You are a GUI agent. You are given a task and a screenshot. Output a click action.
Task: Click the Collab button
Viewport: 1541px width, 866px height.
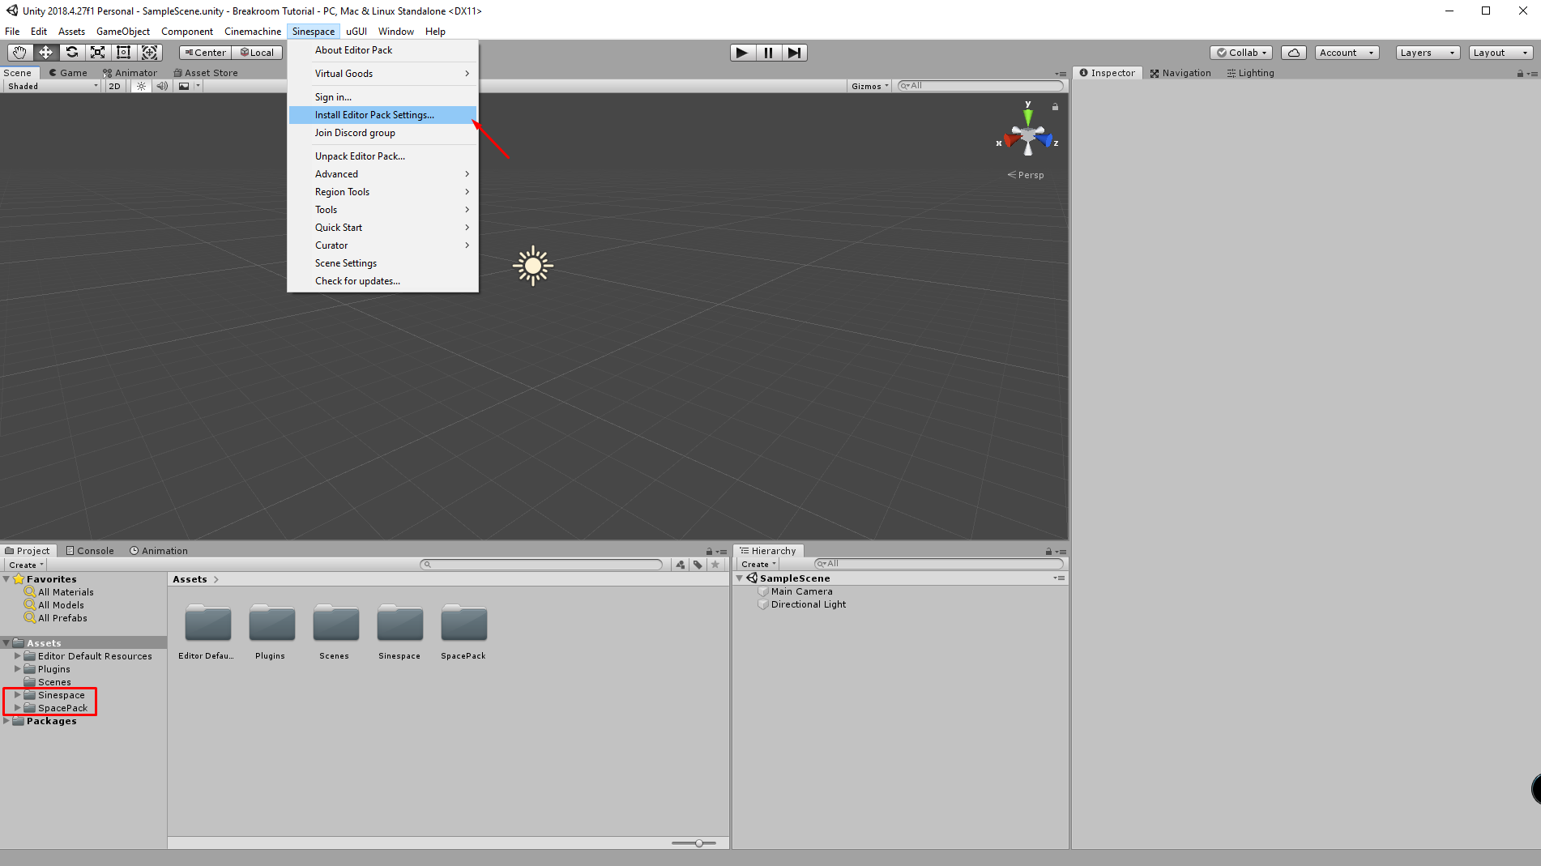[x=1241, y=53]
